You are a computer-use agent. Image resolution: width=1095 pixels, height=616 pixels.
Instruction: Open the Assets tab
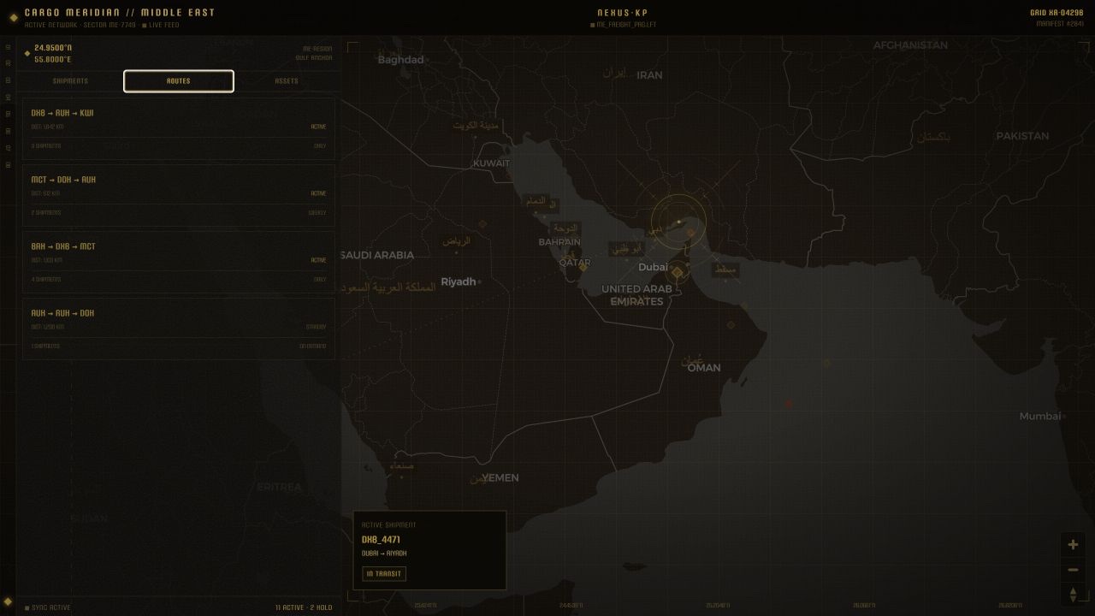click(x=287, y=81)
